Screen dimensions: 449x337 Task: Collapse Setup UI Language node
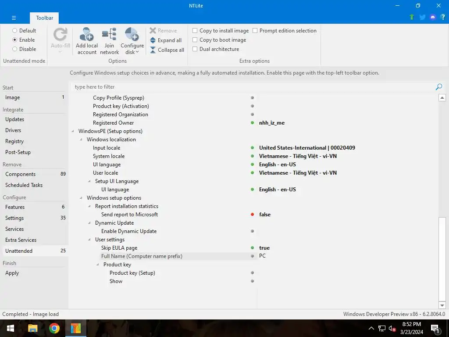(x=89, y=181)
